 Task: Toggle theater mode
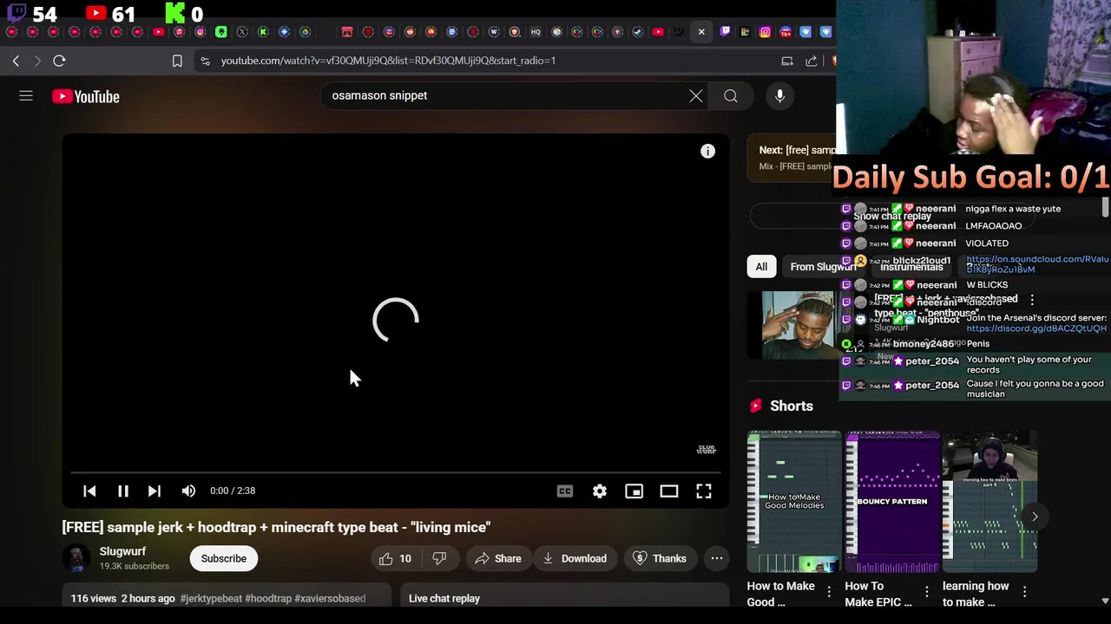[x=669, y=491]
